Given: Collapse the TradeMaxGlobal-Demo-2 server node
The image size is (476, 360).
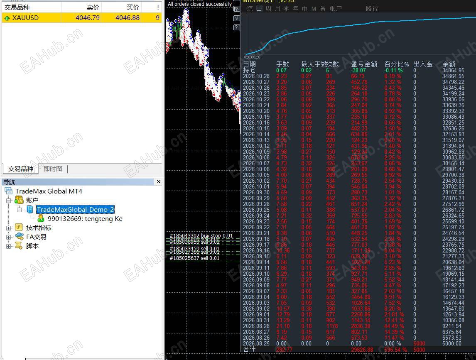Looking at the screenshot, I should point(20,209).
